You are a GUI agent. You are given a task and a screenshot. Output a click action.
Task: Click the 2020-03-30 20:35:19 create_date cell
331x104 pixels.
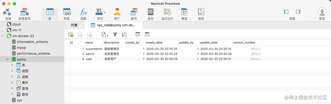162,49
